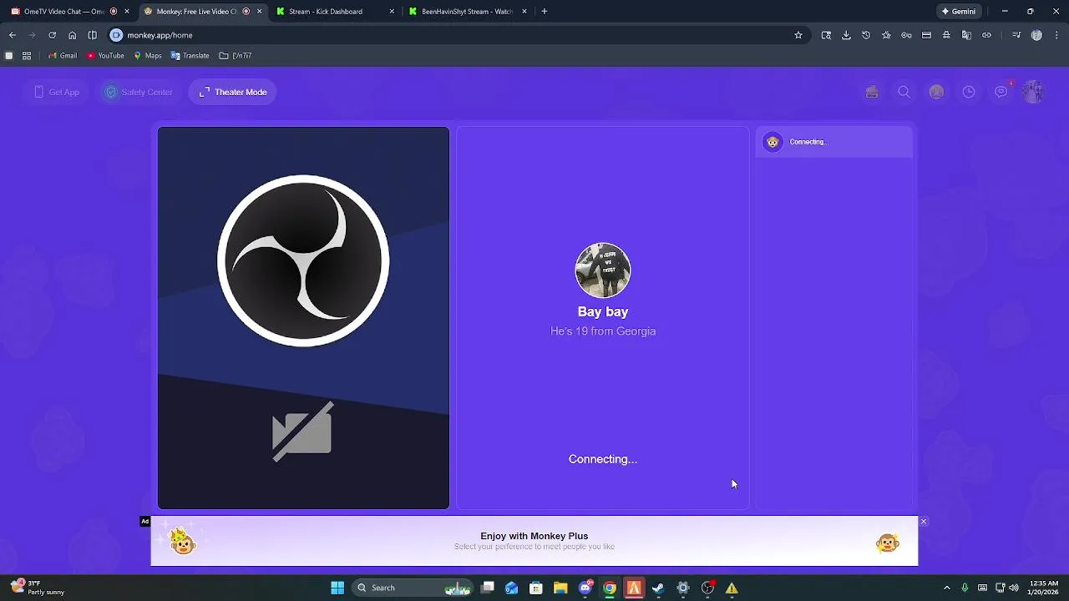This screenshot has height=601, width=1069.
Task: Open the round monkey avatar icon in header
Action: coord(936,92)
